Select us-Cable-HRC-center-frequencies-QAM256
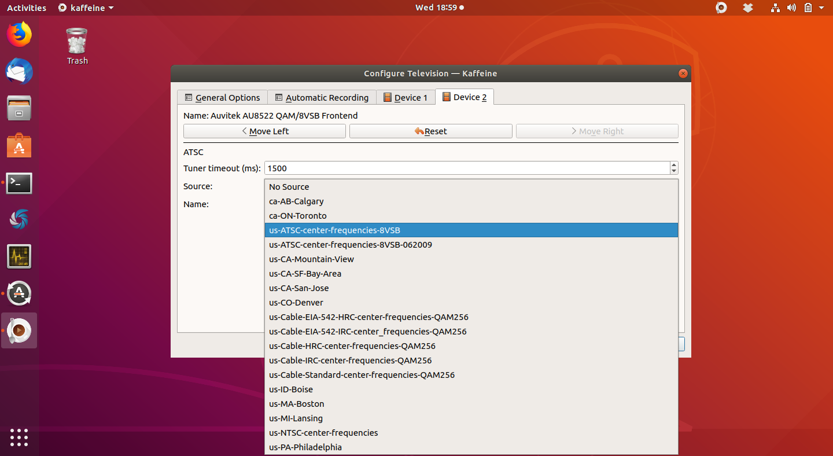 tap(471, 346)
